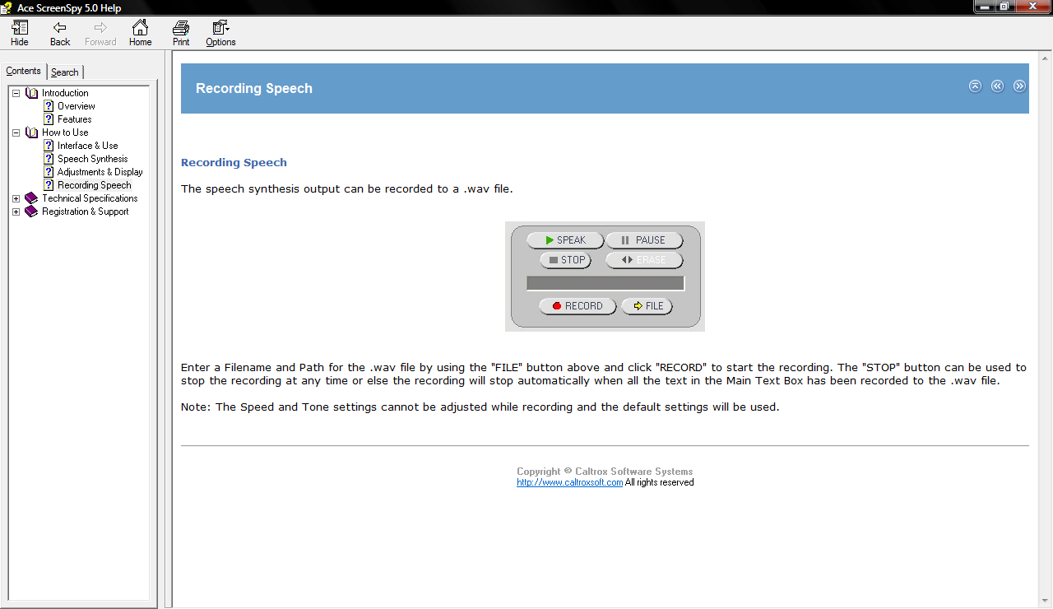Click the Recording Speech header banner title
This screenshot has height=609, width=1053.
[x=254, y=88]
